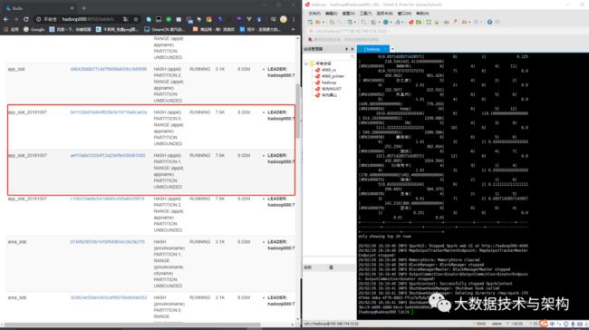Click the Kudu page horizontal scrollbar
The image size is (589, 330).
point(132,325)
